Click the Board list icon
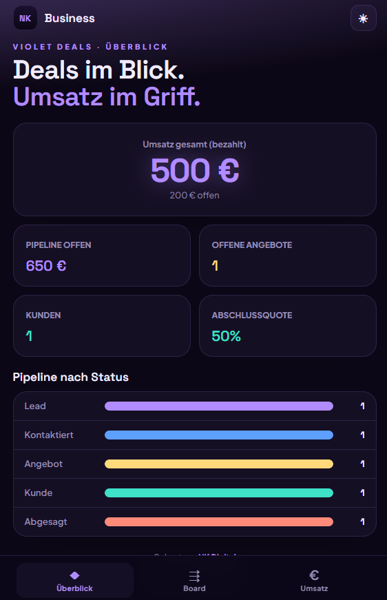Image resolution: width=387 pixels, height=600 pixels. 194,575
